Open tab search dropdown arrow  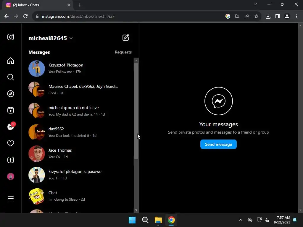[x=255, y=4]
